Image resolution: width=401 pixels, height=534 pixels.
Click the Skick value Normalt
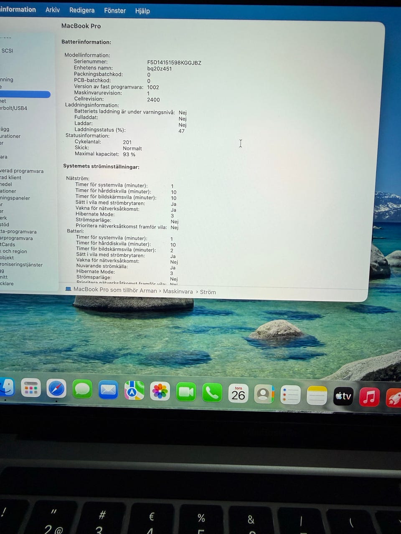point(132,149)
